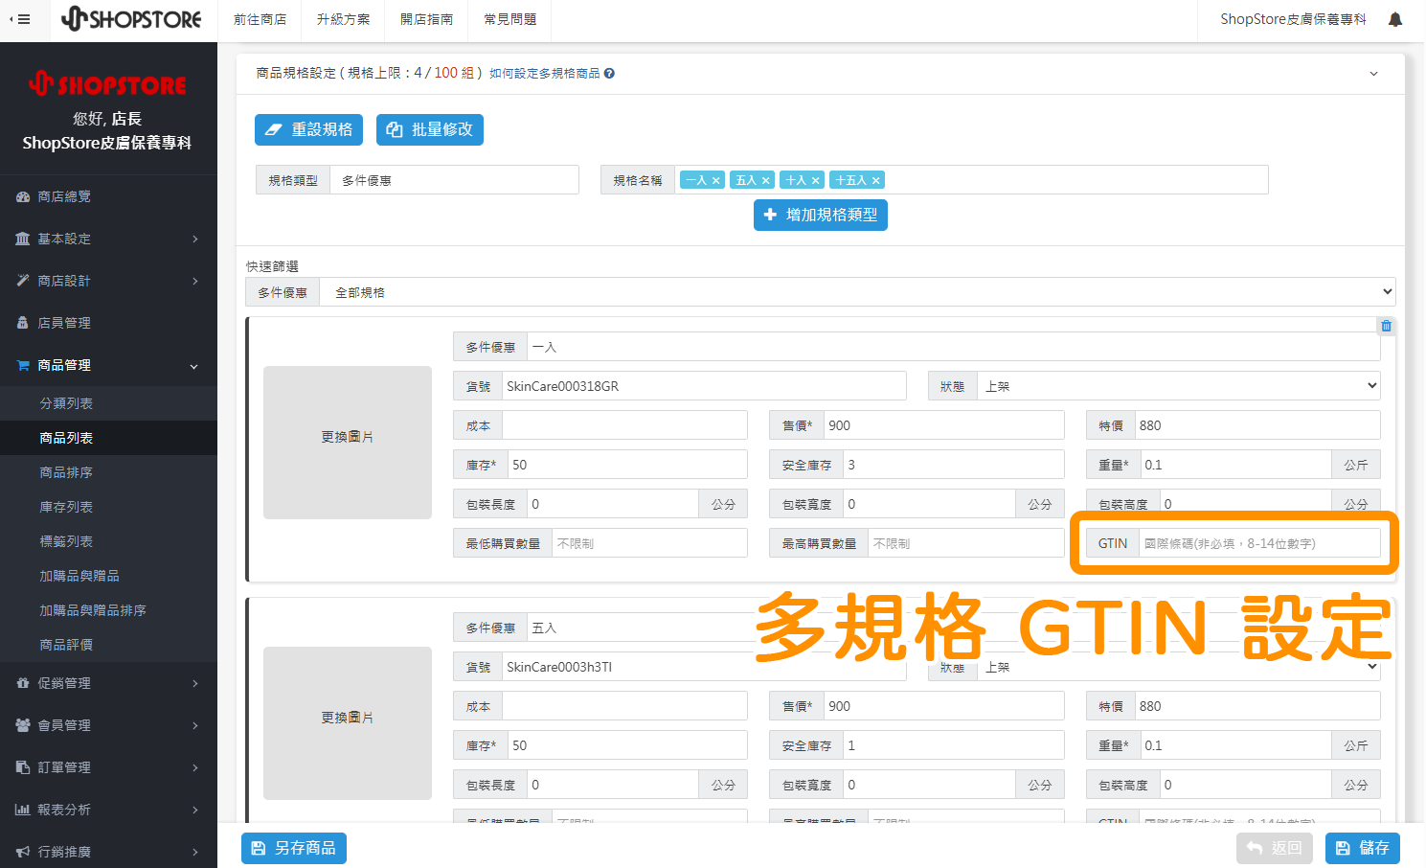Expand 報表分析 sidebar menu
The width and height of the screenshot is (1426, 868).
(x=108, y=810)
